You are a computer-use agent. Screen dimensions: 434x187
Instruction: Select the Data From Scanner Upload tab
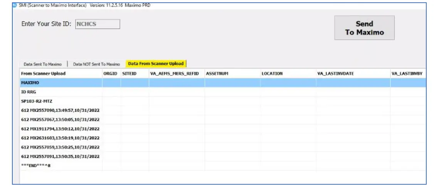point(156,64)
